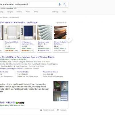Click the Sponsored info icon
Image resolution: width=115 pixels, height=115 pixels.
[66, 23]
